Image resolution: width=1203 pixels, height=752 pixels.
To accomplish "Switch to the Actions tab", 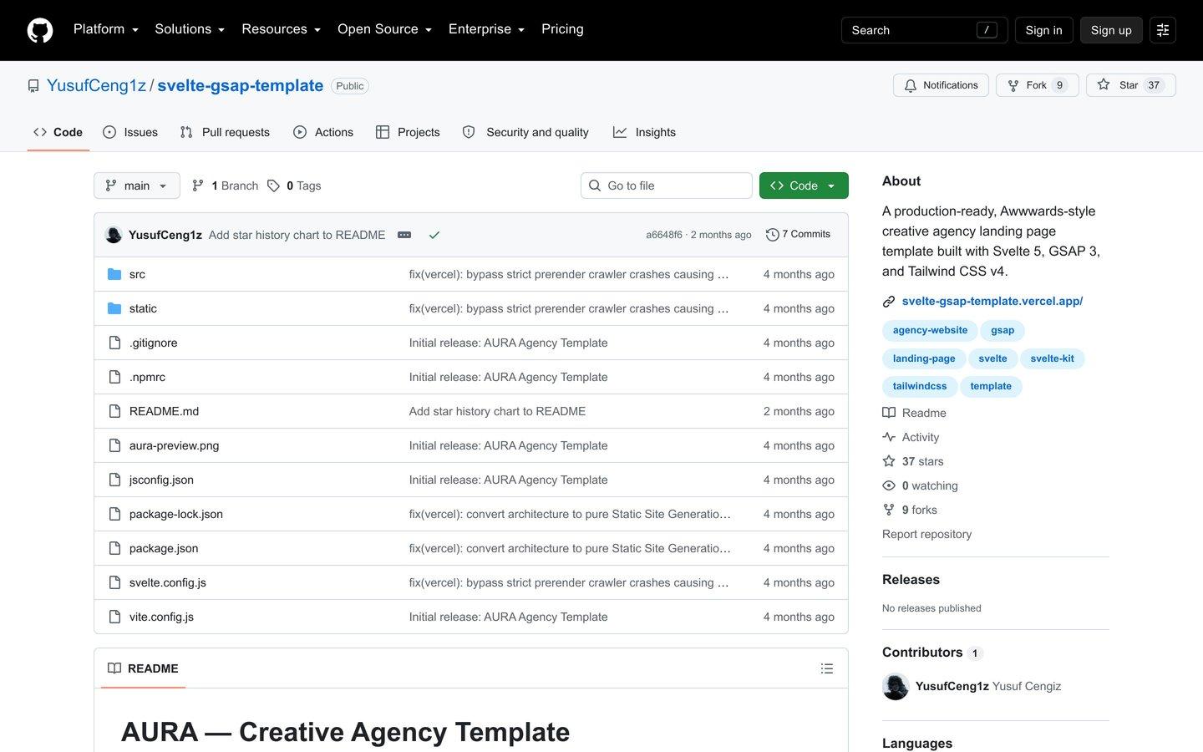I will click(323, 132).
